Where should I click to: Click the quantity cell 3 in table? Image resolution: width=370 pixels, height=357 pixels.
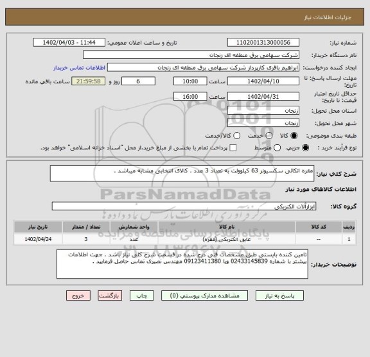click(86, 239)
